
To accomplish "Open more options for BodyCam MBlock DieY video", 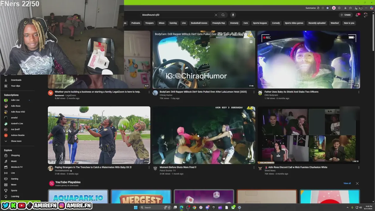I will pyautogui.click(x=254, y=92).
